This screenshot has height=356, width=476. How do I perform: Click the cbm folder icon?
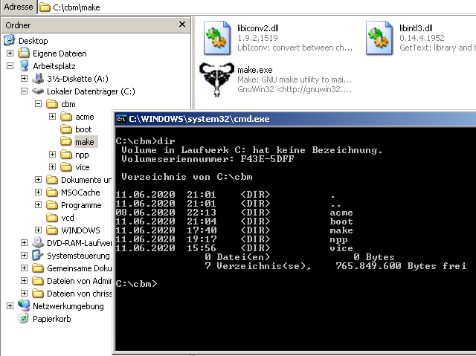coord(52,104)
